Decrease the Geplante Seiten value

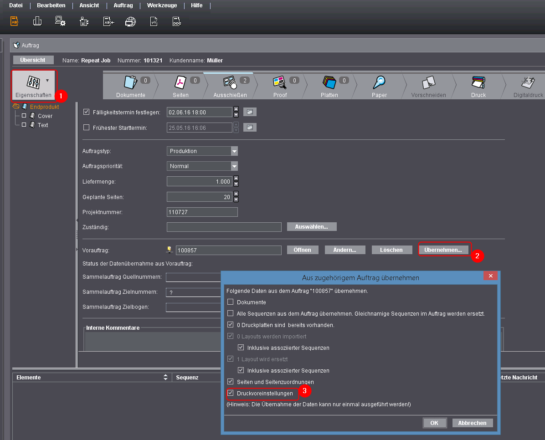click(x=236, y=200)
